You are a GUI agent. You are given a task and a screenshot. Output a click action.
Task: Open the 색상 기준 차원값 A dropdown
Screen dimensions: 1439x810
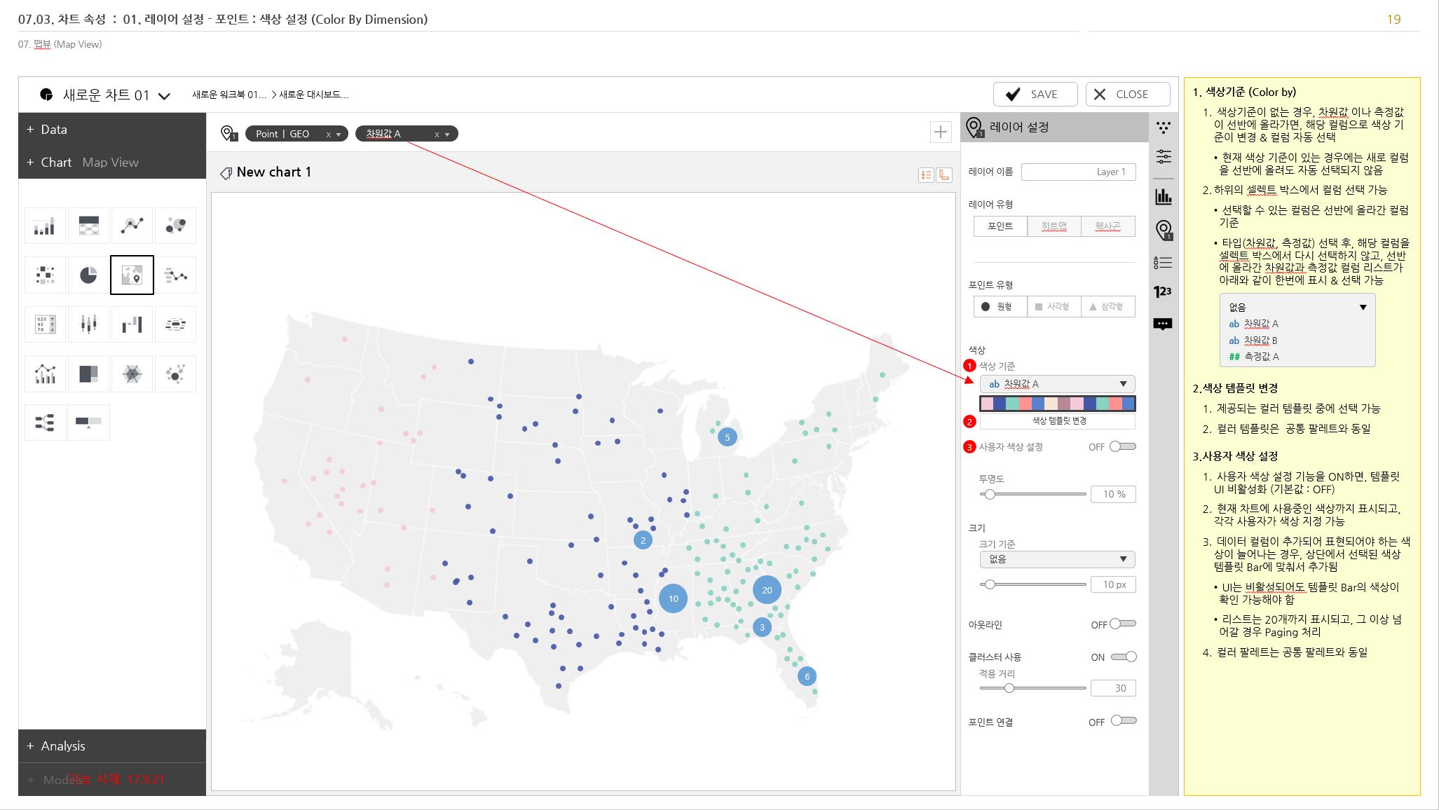pos(1057,384)
